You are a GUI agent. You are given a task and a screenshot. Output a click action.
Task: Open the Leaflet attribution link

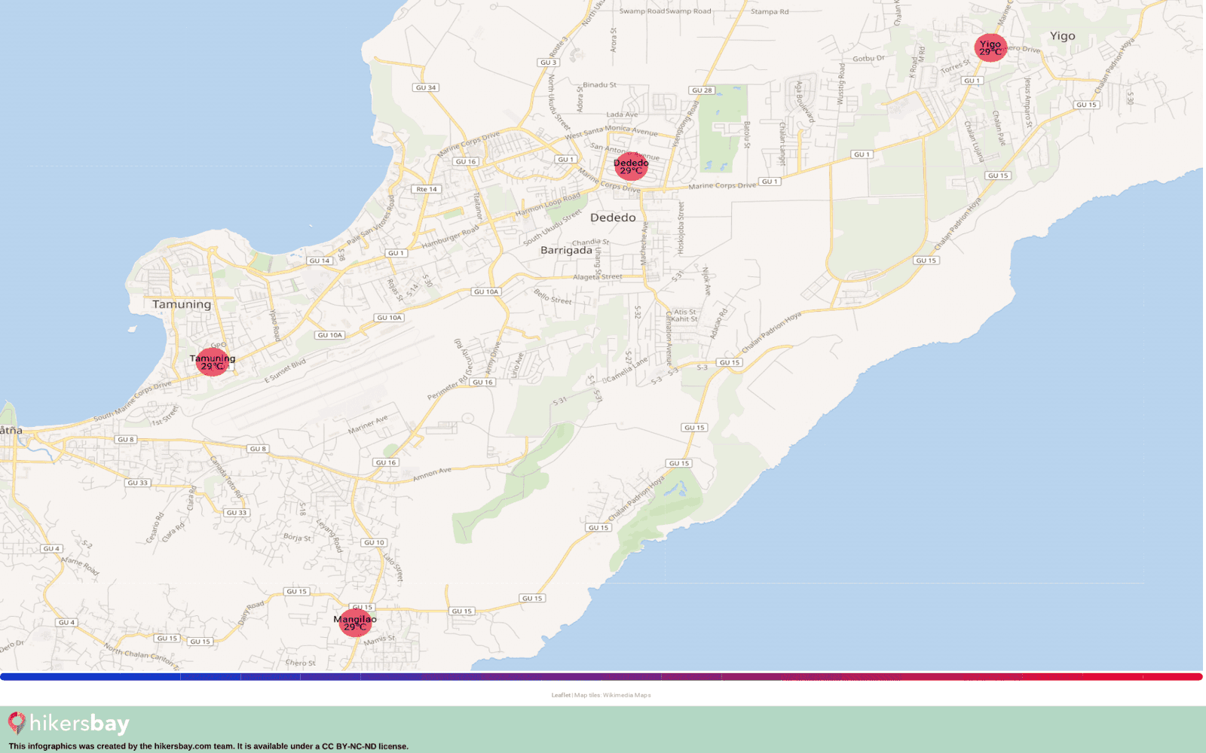coord(561,695)
